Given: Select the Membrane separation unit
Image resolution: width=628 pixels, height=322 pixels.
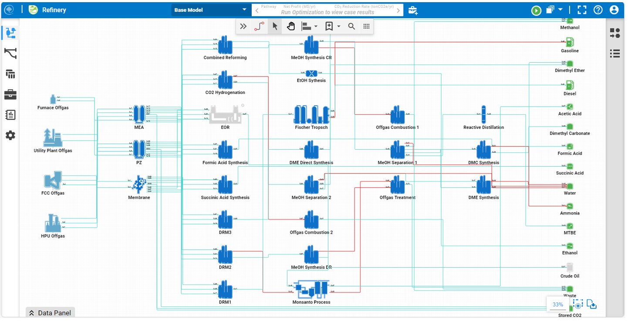Looking at the screenshot, I should click(139, 185).
